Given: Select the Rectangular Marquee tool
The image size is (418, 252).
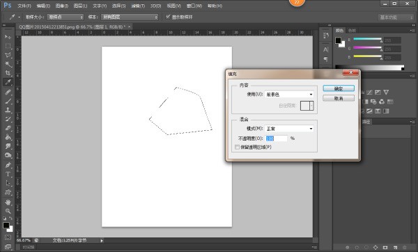Looking at the screenshot, I should [x=8, y=46].
